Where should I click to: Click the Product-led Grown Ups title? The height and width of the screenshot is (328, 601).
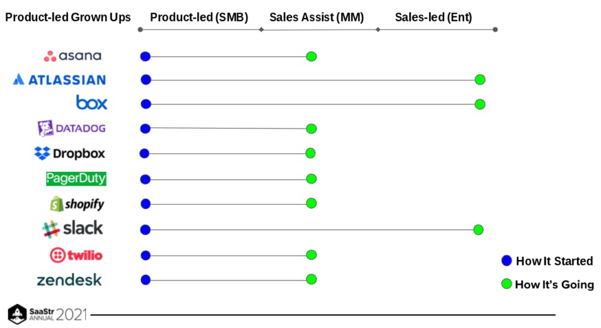[x=68, y=17]
